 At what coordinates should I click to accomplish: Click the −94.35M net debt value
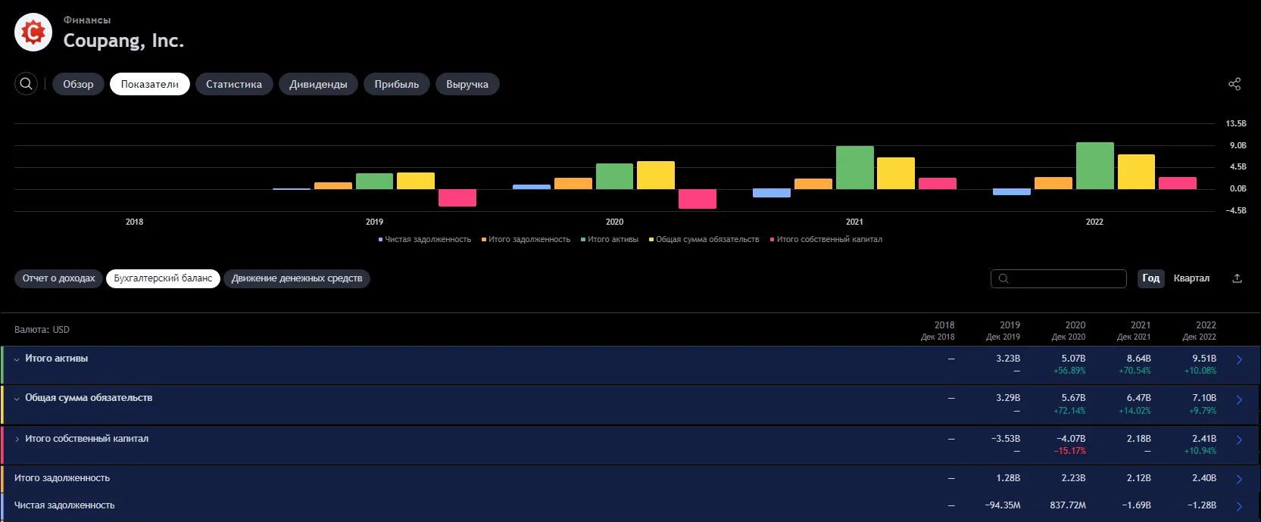pos(1003,505)
